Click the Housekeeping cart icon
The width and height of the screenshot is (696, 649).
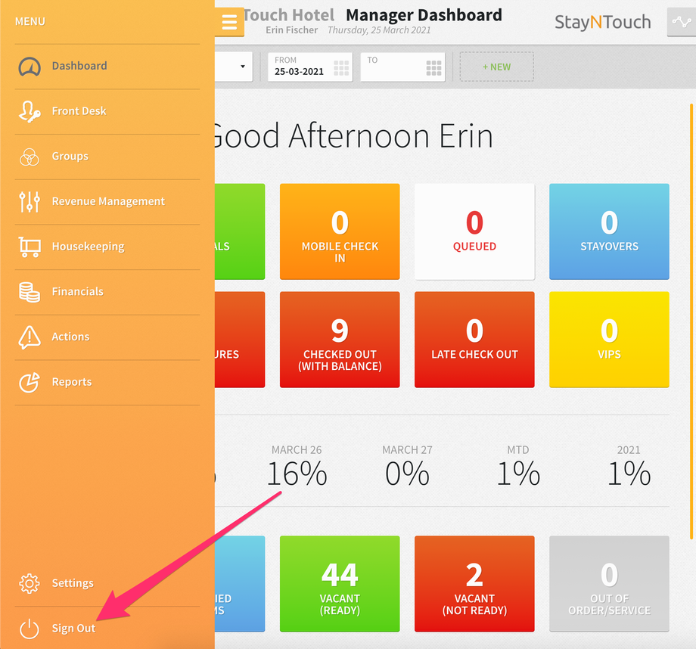point(30,247)
